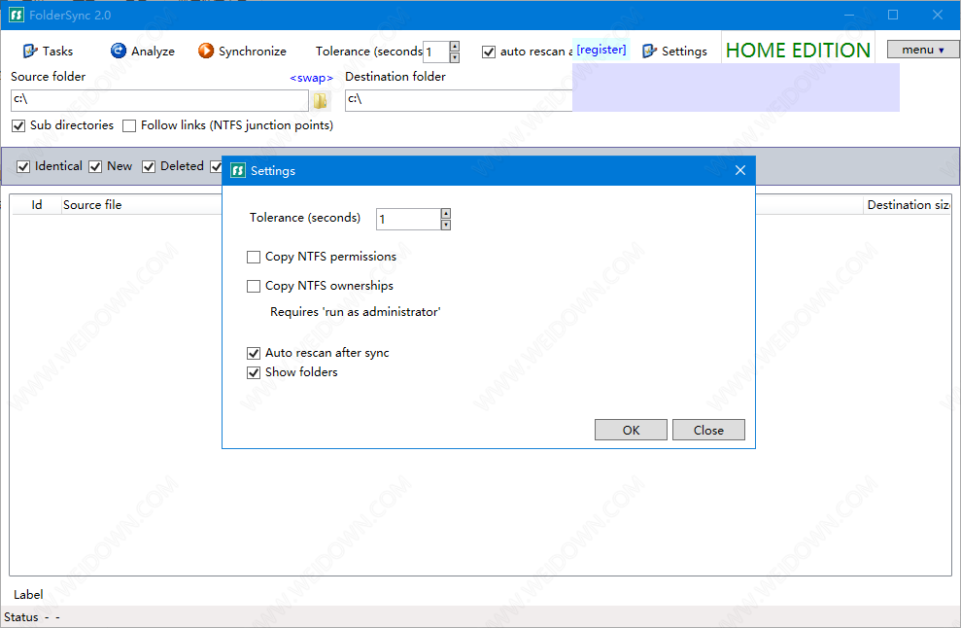The image size is (961, 628).
Task: Click the Close button in Settings dialog
Action: tap(708, 430)
